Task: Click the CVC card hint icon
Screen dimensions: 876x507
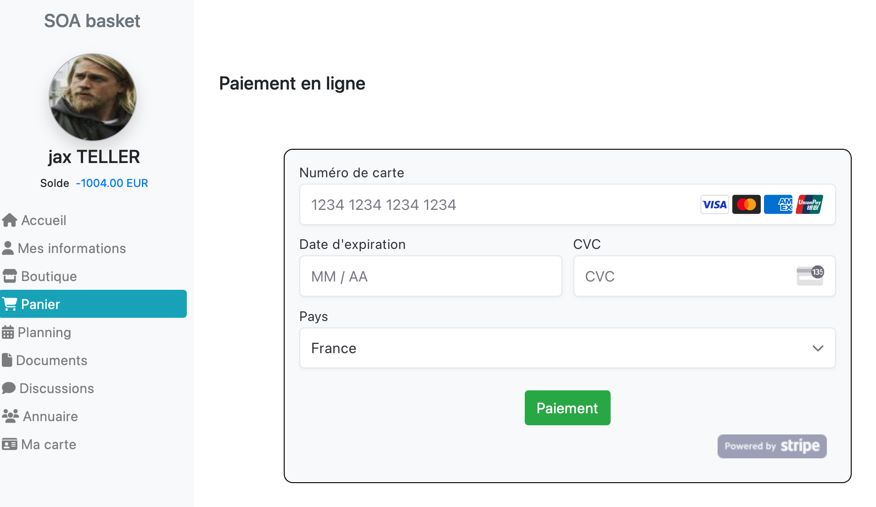Action: click(x=810, y=276)
